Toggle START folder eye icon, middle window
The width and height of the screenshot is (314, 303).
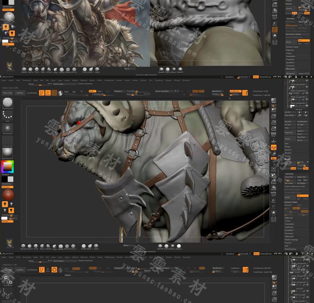pyautogui.click(x=307, y=93)
